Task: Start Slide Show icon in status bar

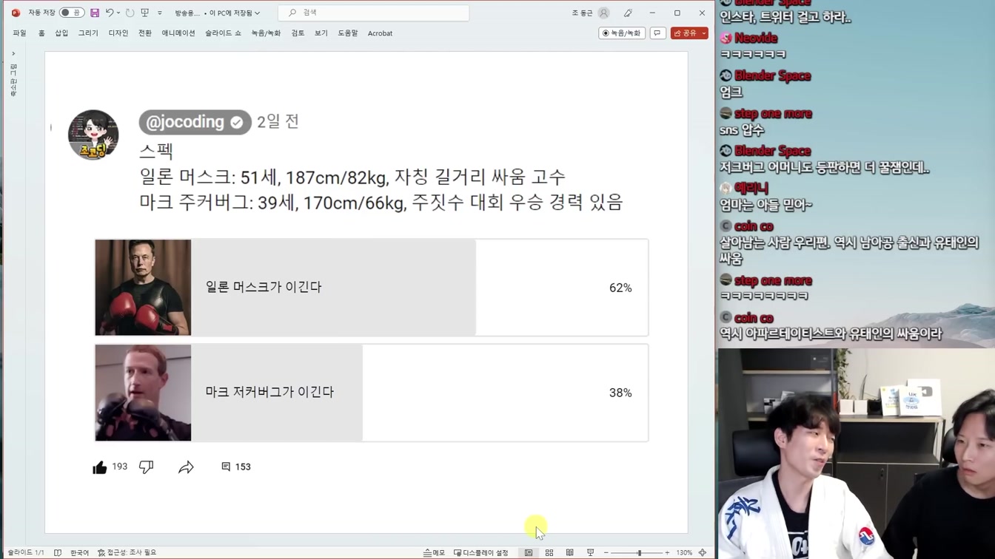Action: pyautogui.click(x=590, y=552)
